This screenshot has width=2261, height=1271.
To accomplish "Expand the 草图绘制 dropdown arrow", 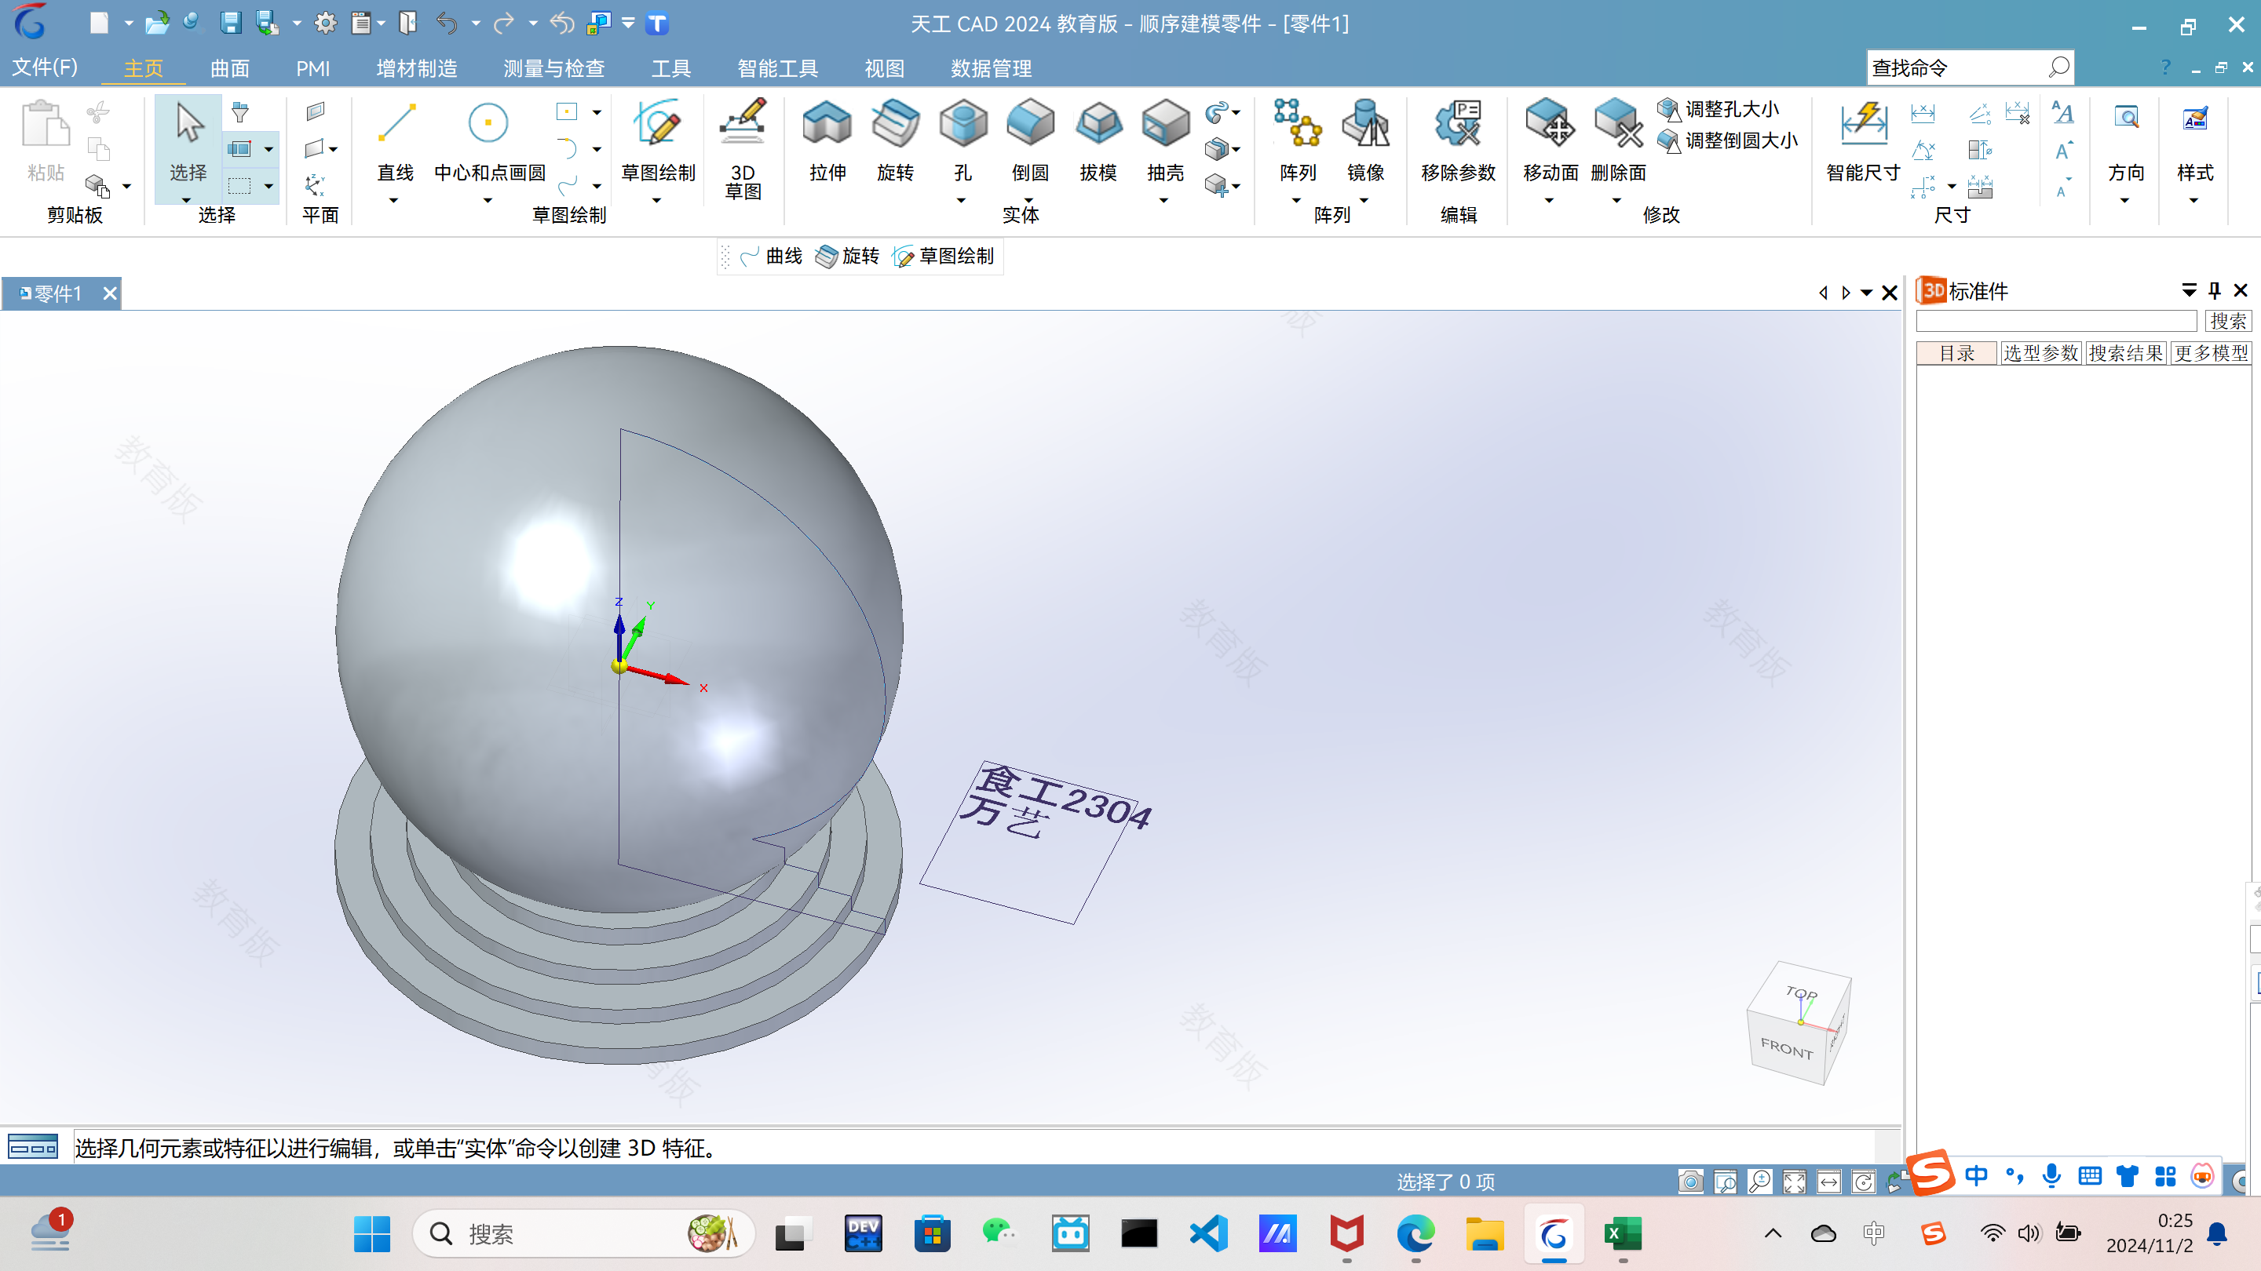I will pos(656,201).
